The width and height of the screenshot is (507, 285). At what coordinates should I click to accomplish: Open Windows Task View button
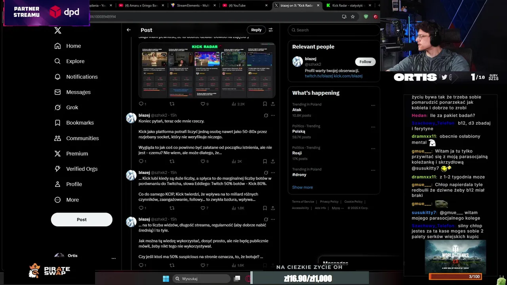[237, 279]
